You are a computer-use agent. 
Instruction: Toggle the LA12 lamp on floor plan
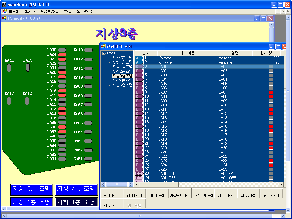pos(62,109)
